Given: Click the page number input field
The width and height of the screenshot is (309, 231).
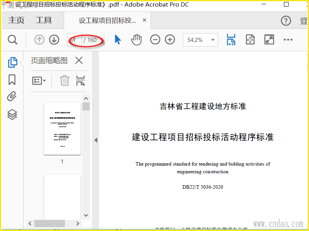Looking at the screenshot, I should click(x=75, y=40).
